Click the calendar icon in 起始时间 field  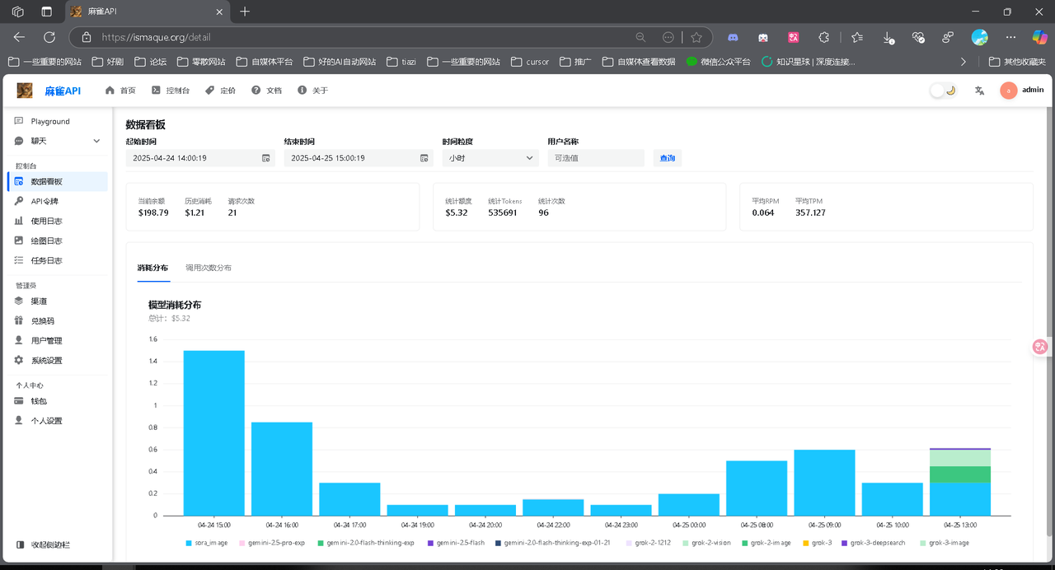pyautogui.click(x=265, y=158)
